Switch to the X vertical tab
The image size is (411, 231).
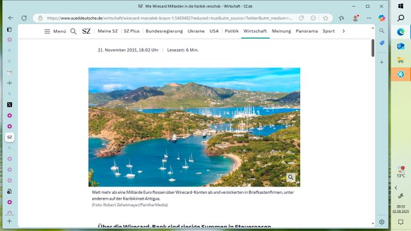pos(10,105)
